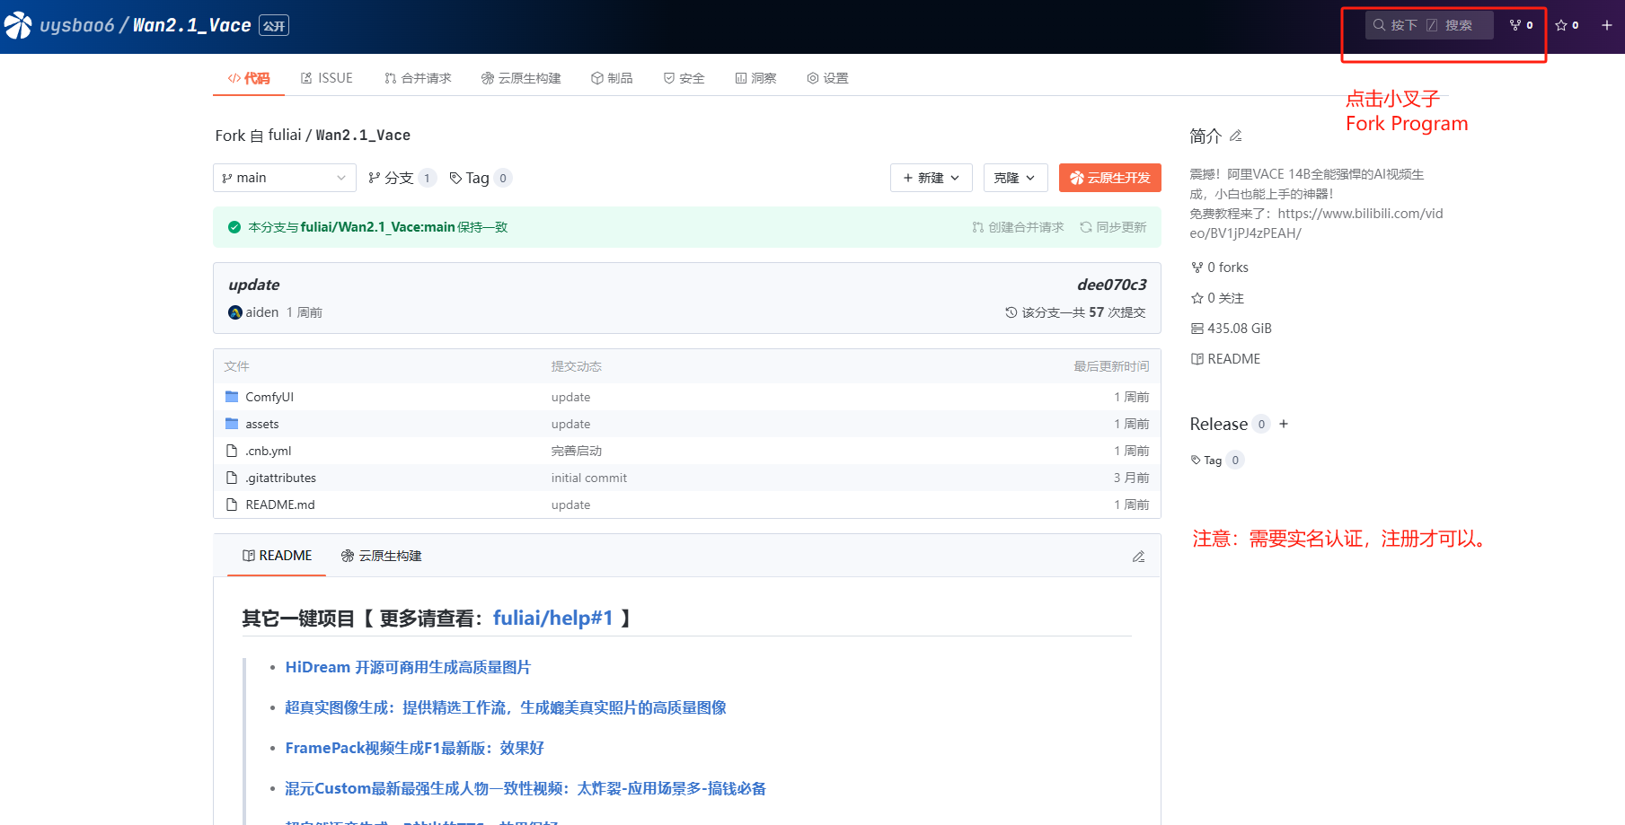1625x825 pixels.
Task: Click the green check status icon
Action: (x=234, y=227)
